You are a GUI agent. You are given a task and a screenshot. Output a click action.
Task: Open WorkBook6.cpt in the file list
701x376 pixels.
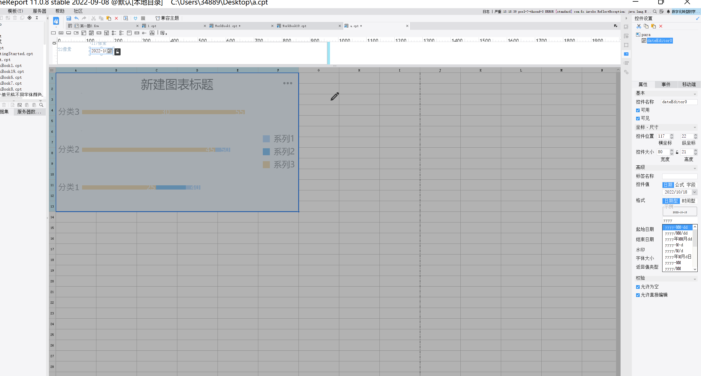tap(11, 77)
